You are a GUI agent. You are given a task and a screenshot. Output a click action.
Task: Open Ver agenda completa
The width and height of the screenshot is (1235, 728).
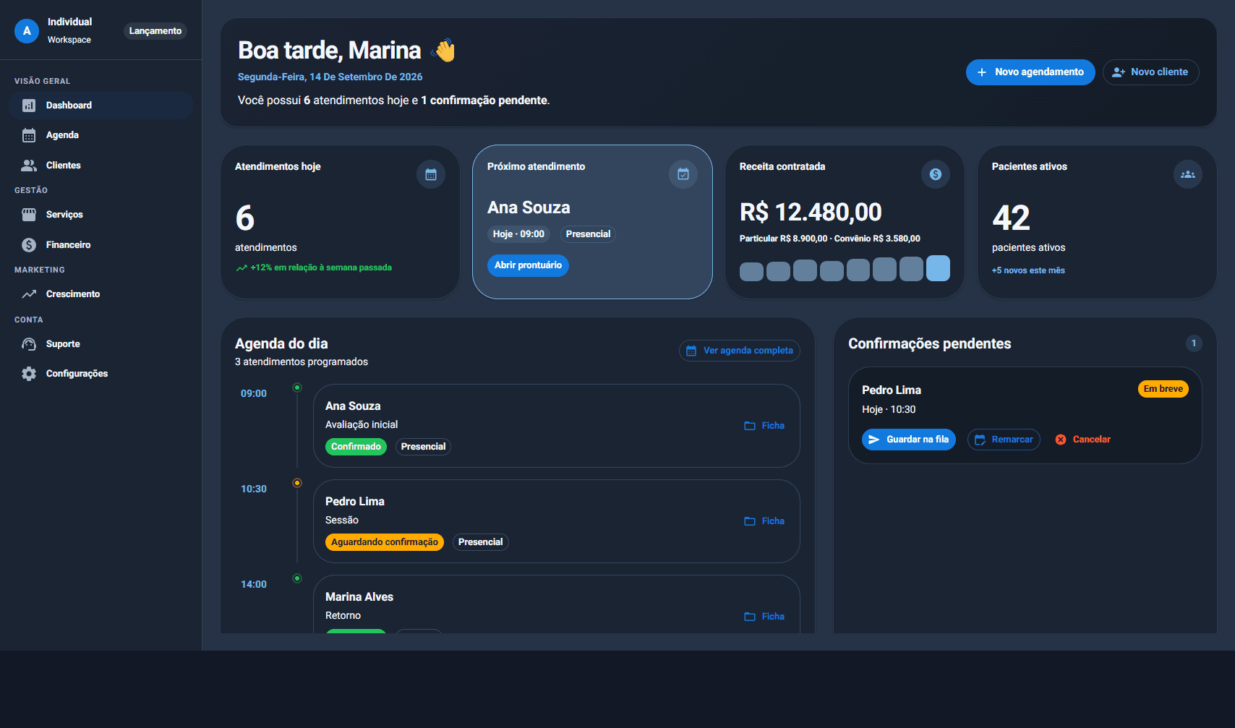(x=740, y=351)
